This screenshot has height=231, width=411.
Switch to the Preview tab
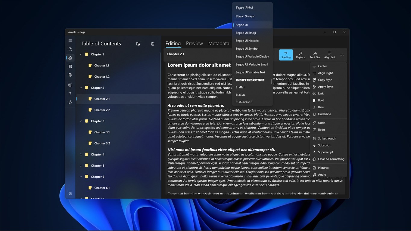195,44
